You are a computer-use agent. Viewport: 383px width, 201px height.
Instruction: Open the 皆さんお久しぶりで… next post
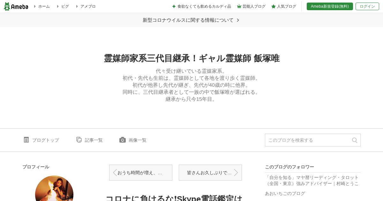pyautogui.click(x=210, y=173)
